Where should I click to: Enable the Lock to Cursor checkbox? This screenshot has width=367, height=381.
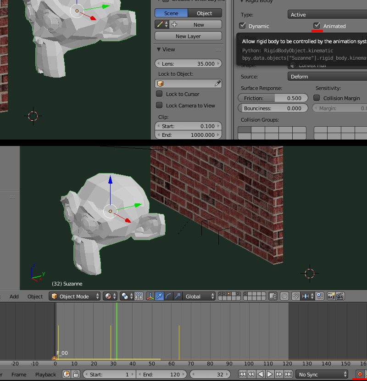click(x=159, y=94)
